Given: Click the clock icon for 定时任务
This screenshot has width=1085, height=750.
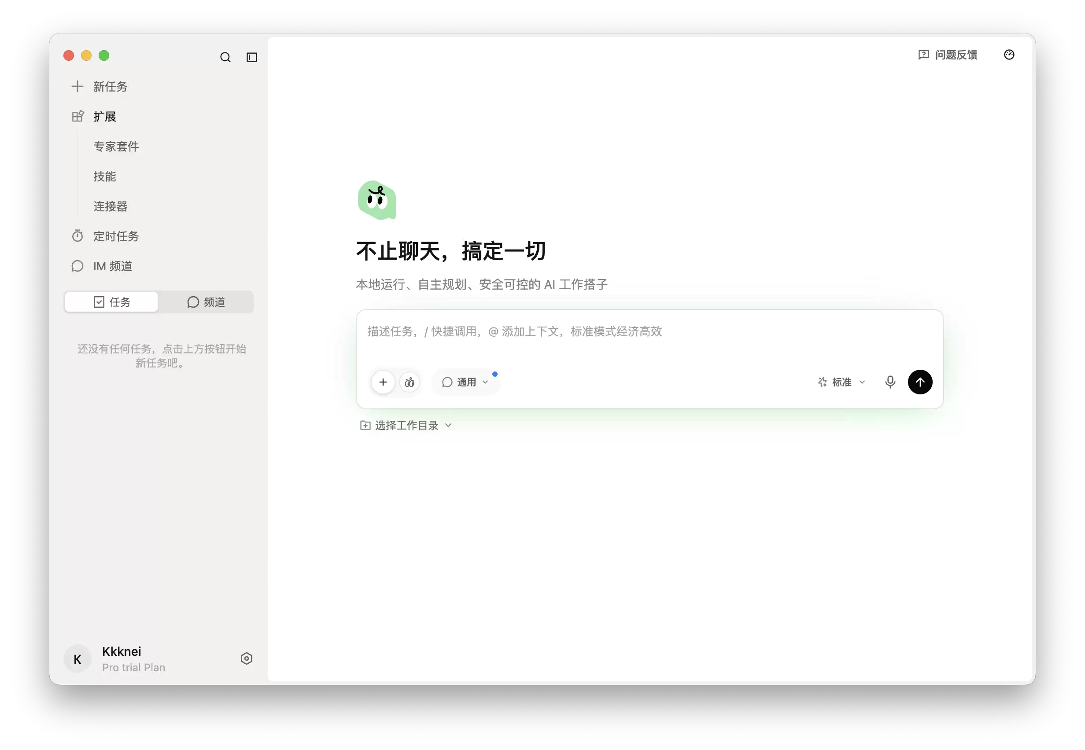Looking at the screenshot, I should (x=77, y=236).
